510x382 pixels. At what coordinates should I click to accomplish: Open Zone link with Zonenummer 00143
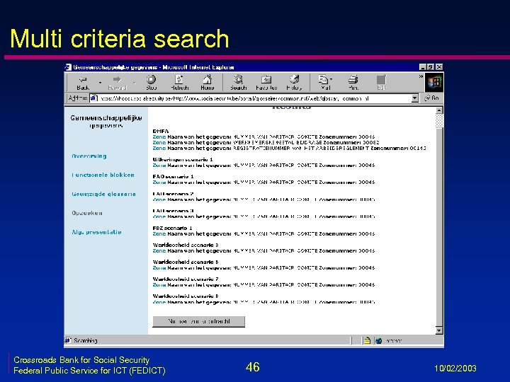[159, 148]
